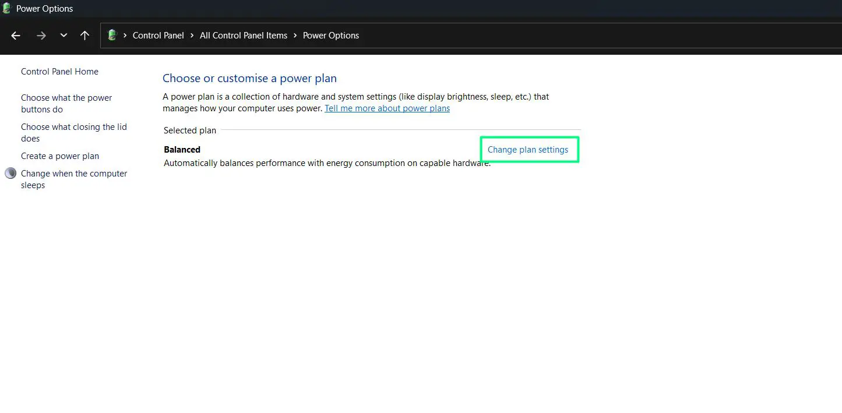Go to Control Panel via breadcrumb
842x413 pixels.
[x=158, y=36]
